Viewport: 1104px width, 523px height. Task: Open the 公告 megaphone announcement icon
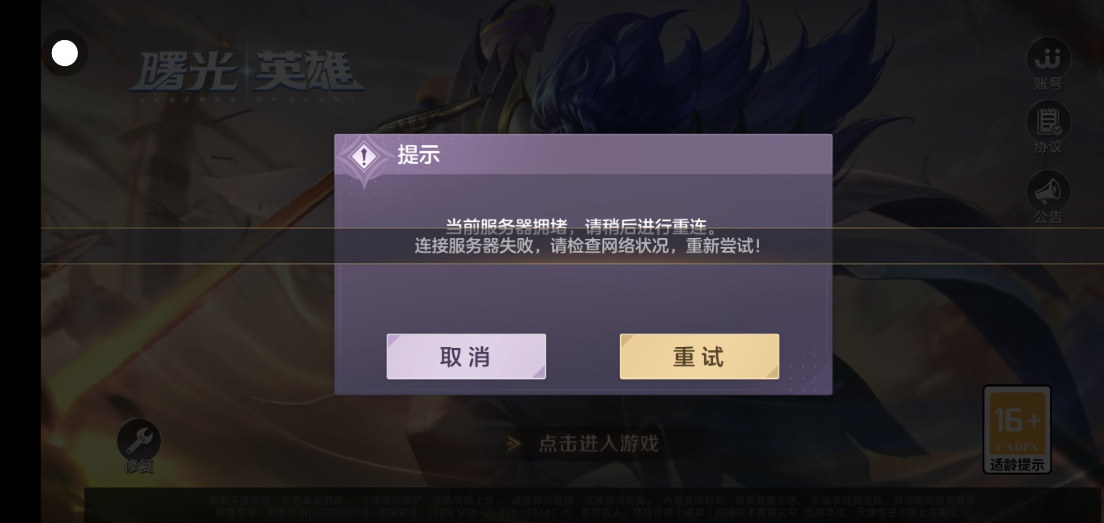pos(1048,192)
